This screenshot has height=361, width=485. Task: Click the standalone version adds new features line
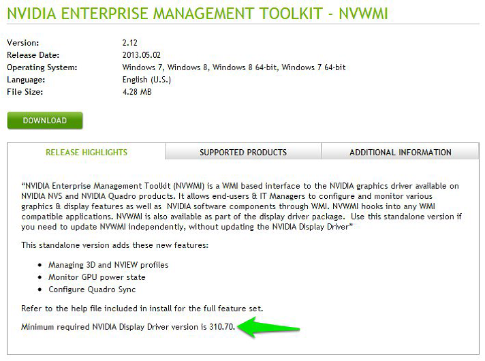tap(114, 245)
